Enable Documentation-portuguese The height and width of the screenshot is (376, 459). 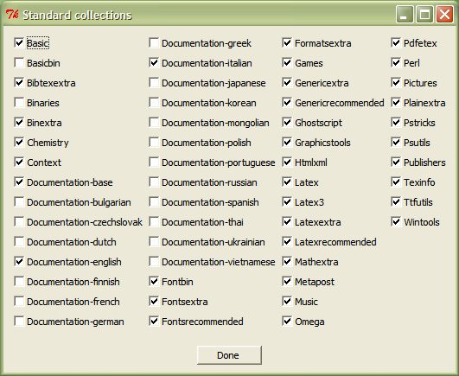(x=154, y=163)
